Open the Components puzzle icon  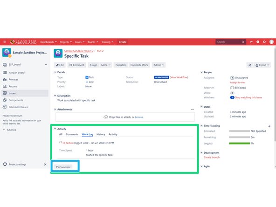click(x=5, y=100)
